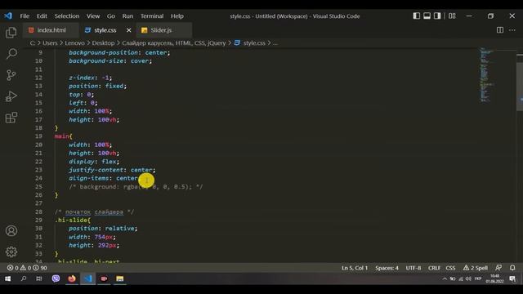
Task: Open the Accounts menu icon
Action: click(x=11, y=230)
